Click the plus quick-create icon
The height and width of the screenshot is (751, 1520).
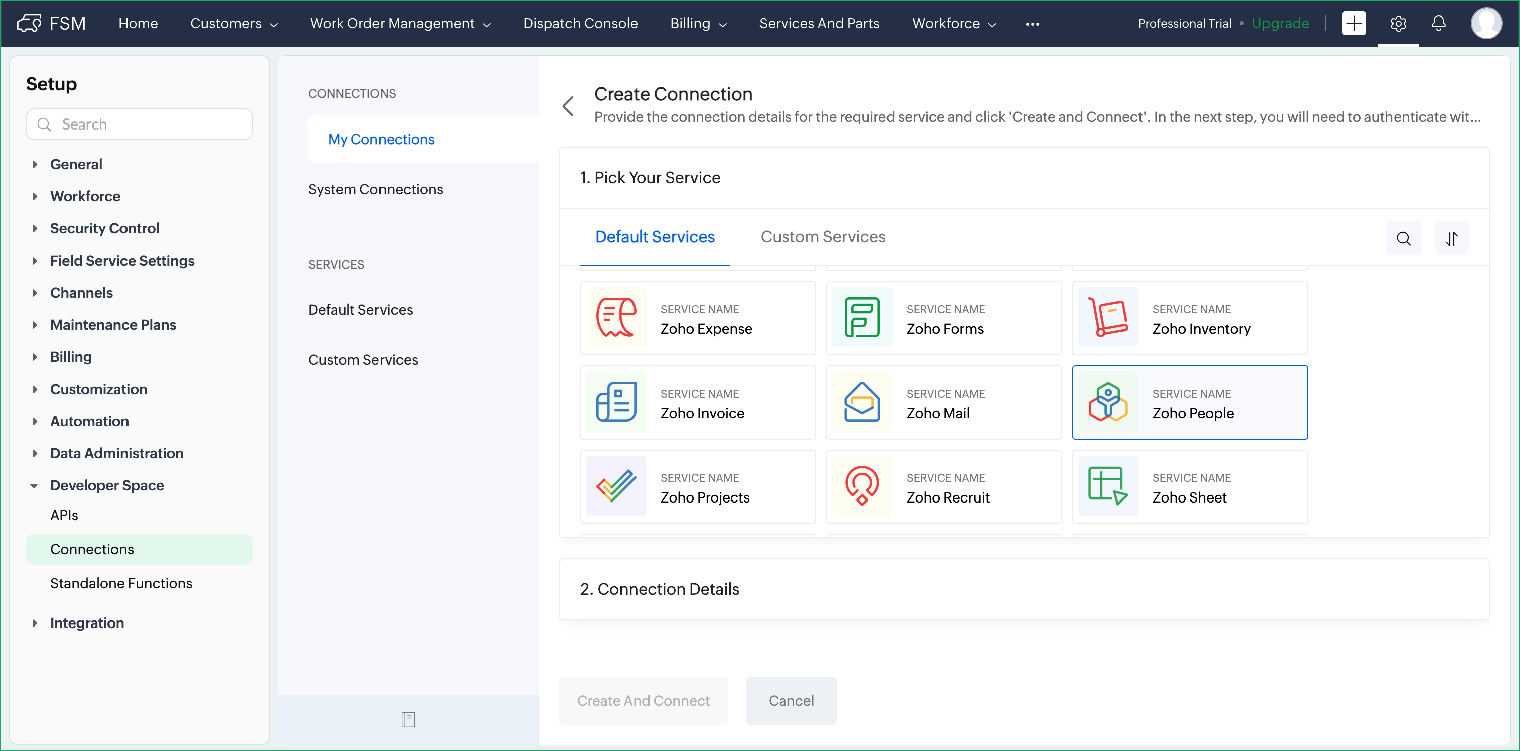1354,23
